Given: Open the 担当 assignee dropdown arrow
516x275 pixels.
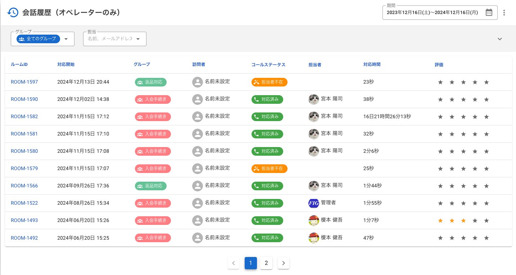Looking at the screenshot, I should 138,39.
